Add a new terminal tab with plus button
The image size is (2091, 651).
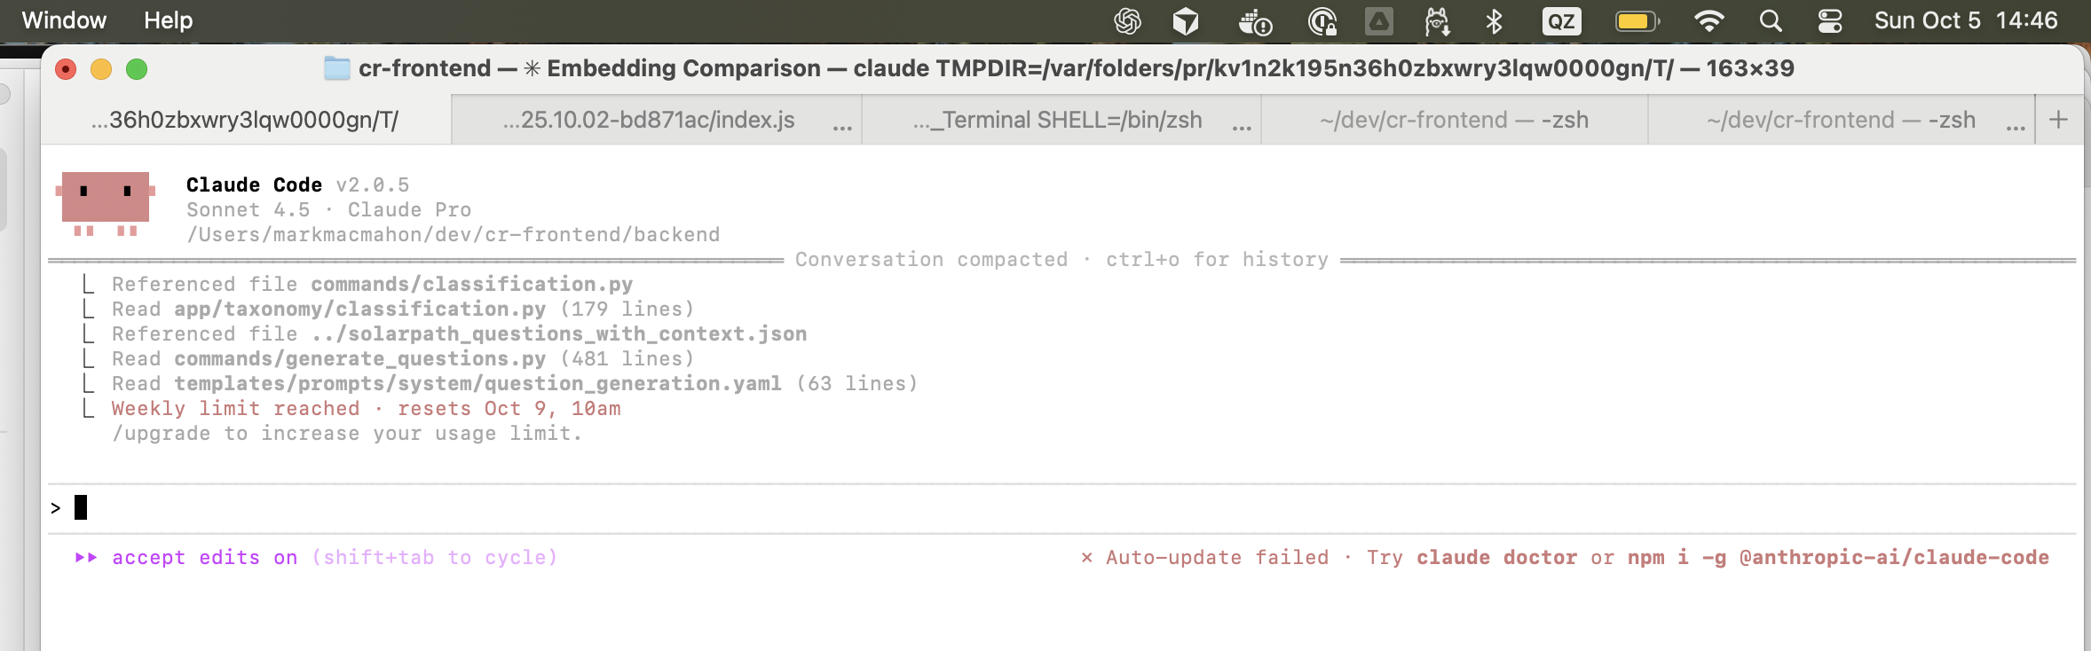coord(2058,120)
